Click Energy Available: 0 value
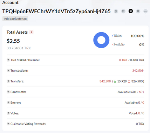 (132, 103)
